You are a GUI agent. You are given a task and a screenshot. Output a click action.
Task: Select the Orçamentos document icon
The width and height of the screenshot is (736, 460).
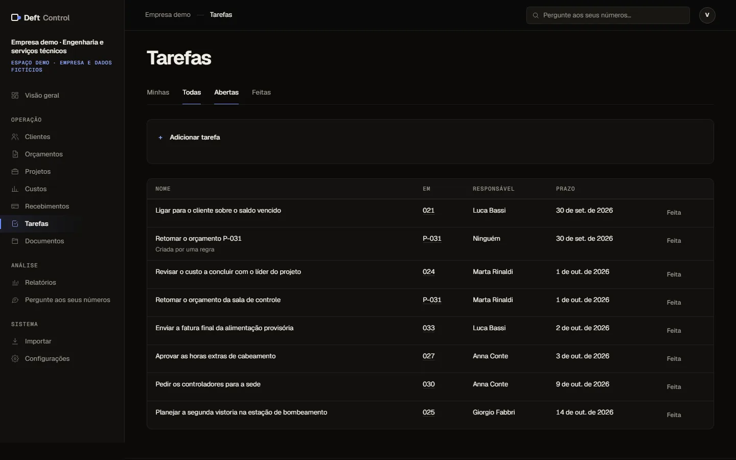15,154
